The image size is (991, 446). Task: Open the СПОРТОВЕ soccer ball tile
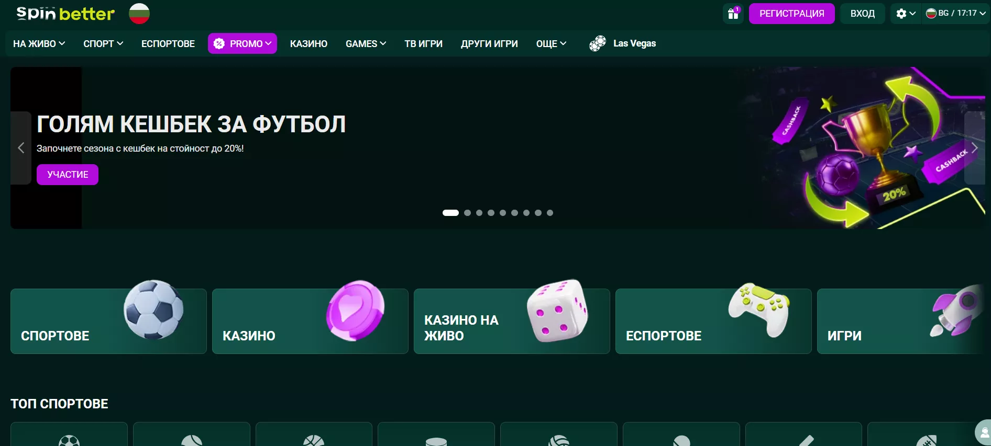click(x=108, y=321)
